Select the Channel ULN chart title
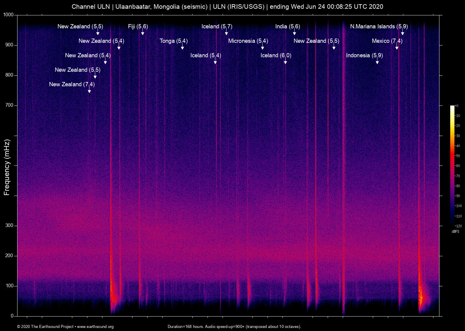Image resolution: width=465 pixels, height=331 pixels. coord(227,7)
